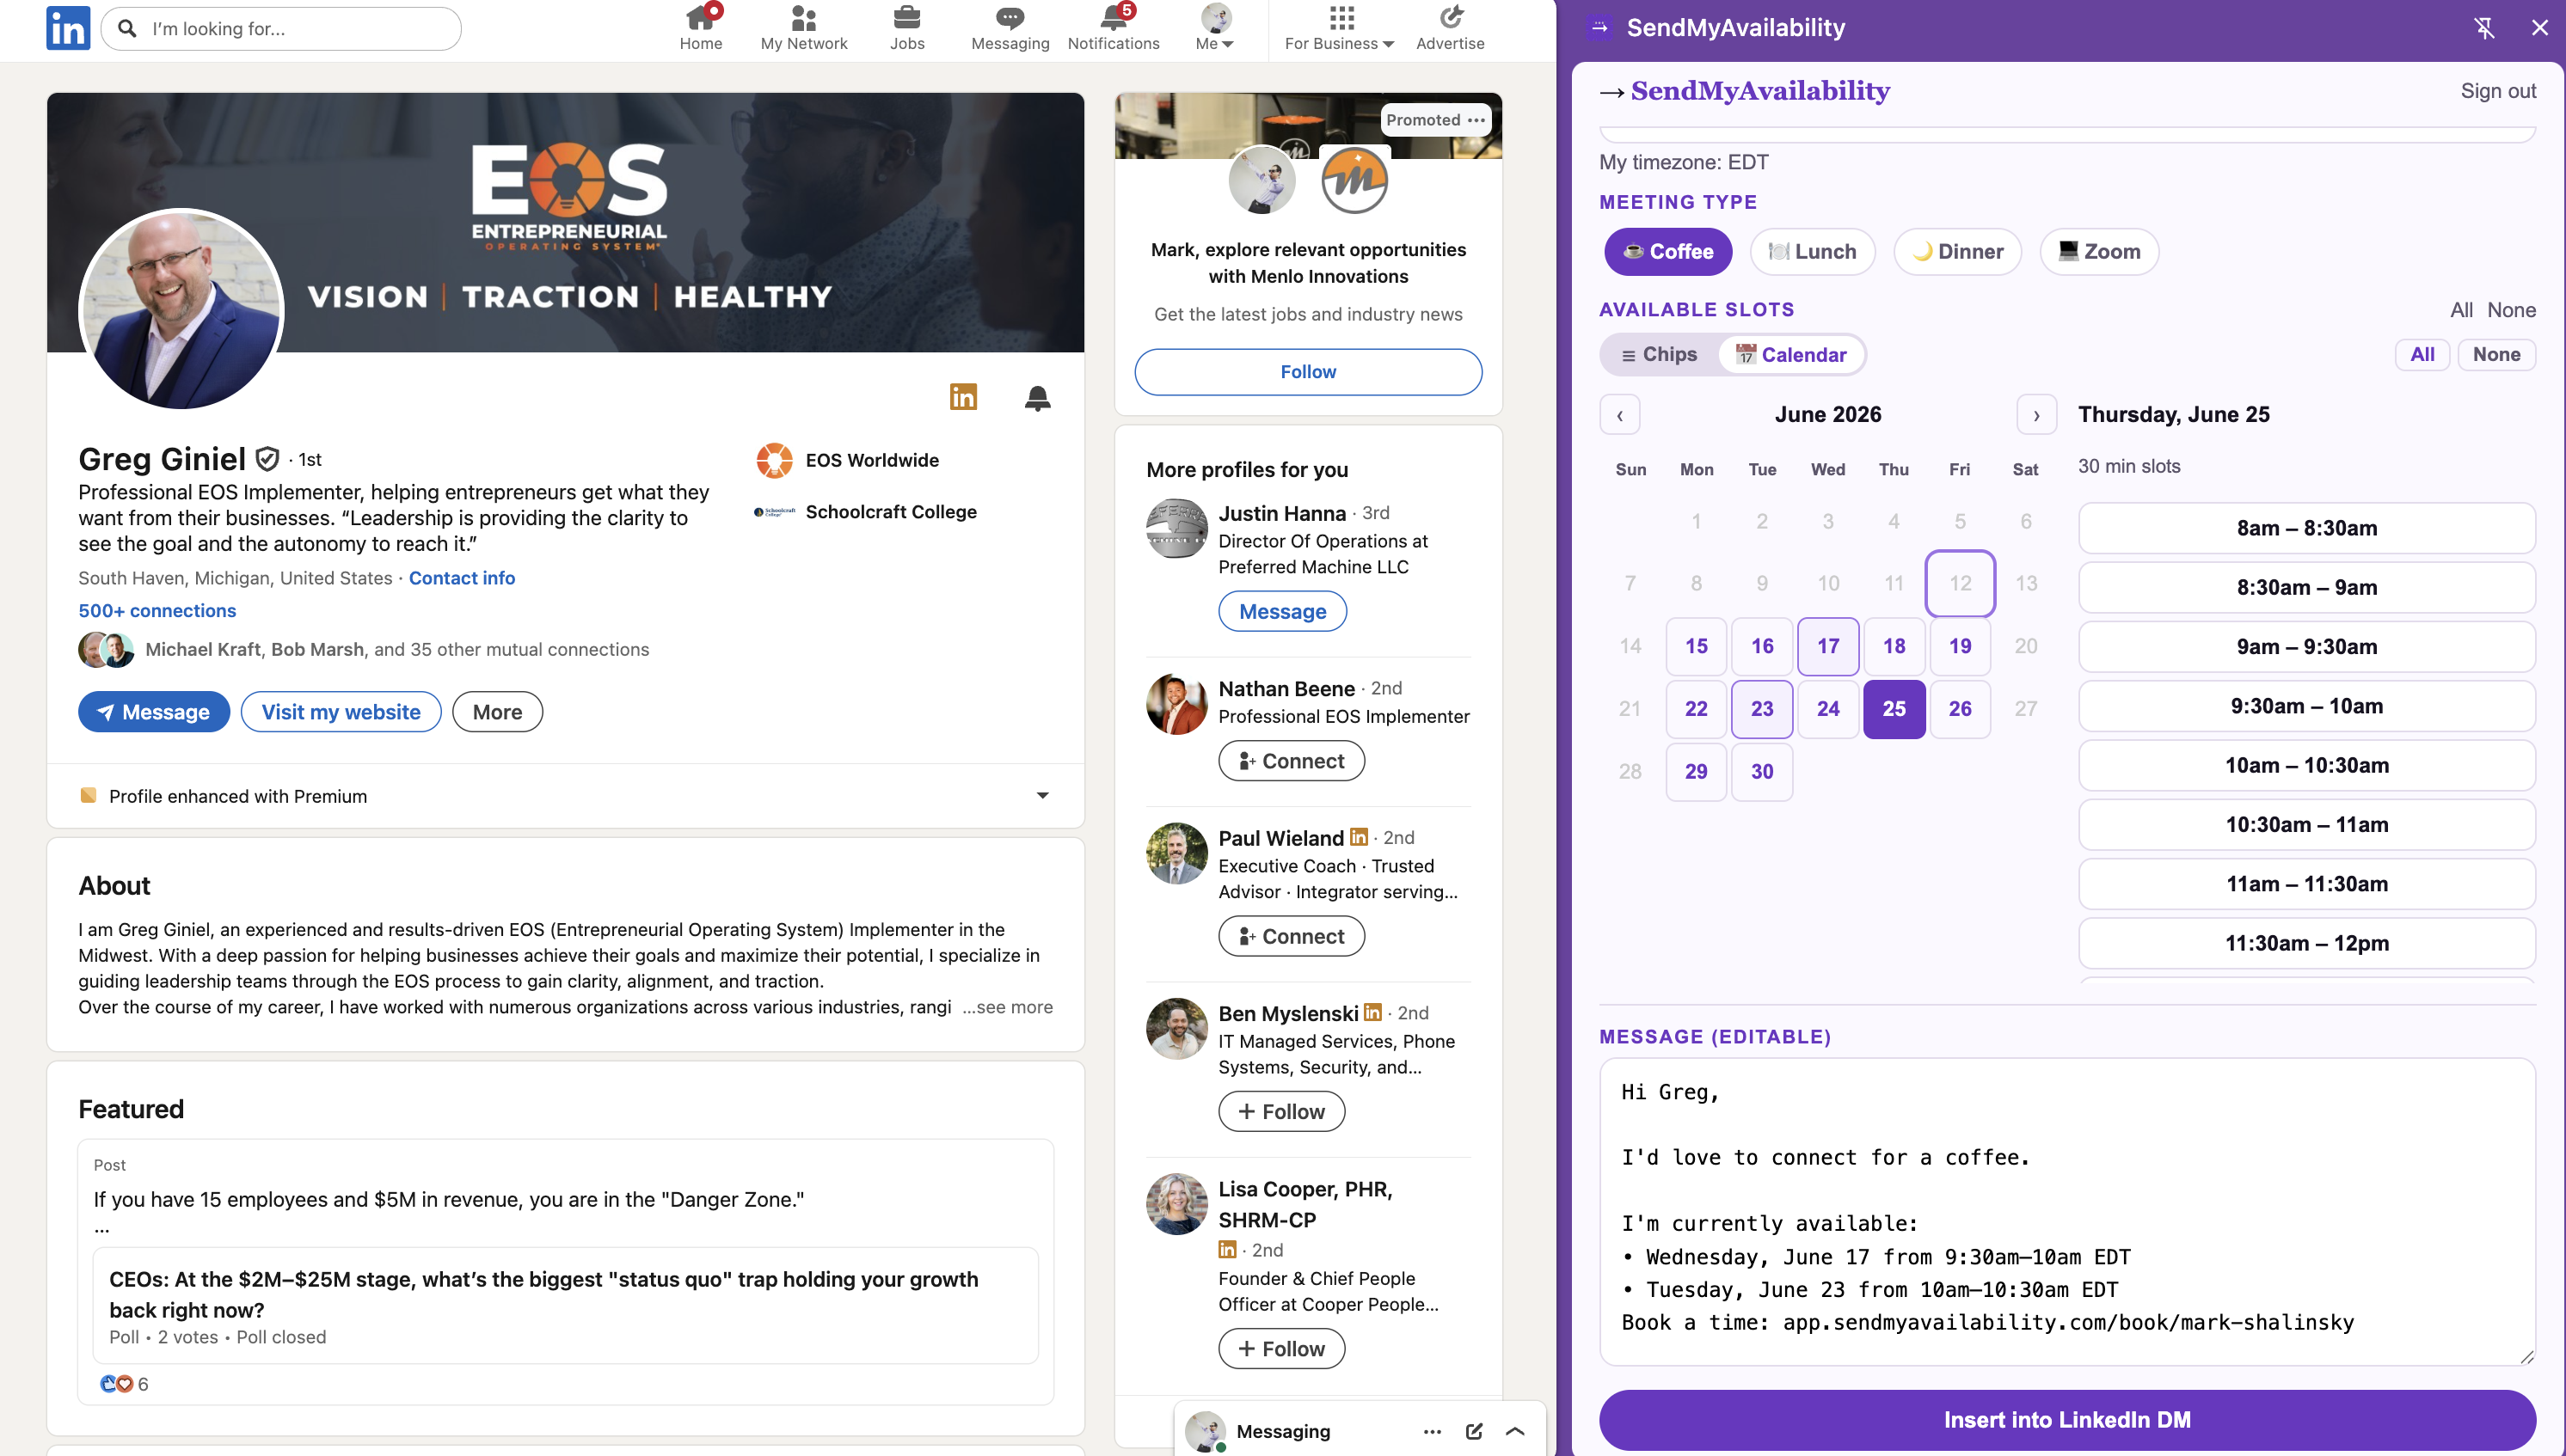Open the Me profile menu
The height and width of the screenshot is (1456, 2566).
pos(1214,28)
